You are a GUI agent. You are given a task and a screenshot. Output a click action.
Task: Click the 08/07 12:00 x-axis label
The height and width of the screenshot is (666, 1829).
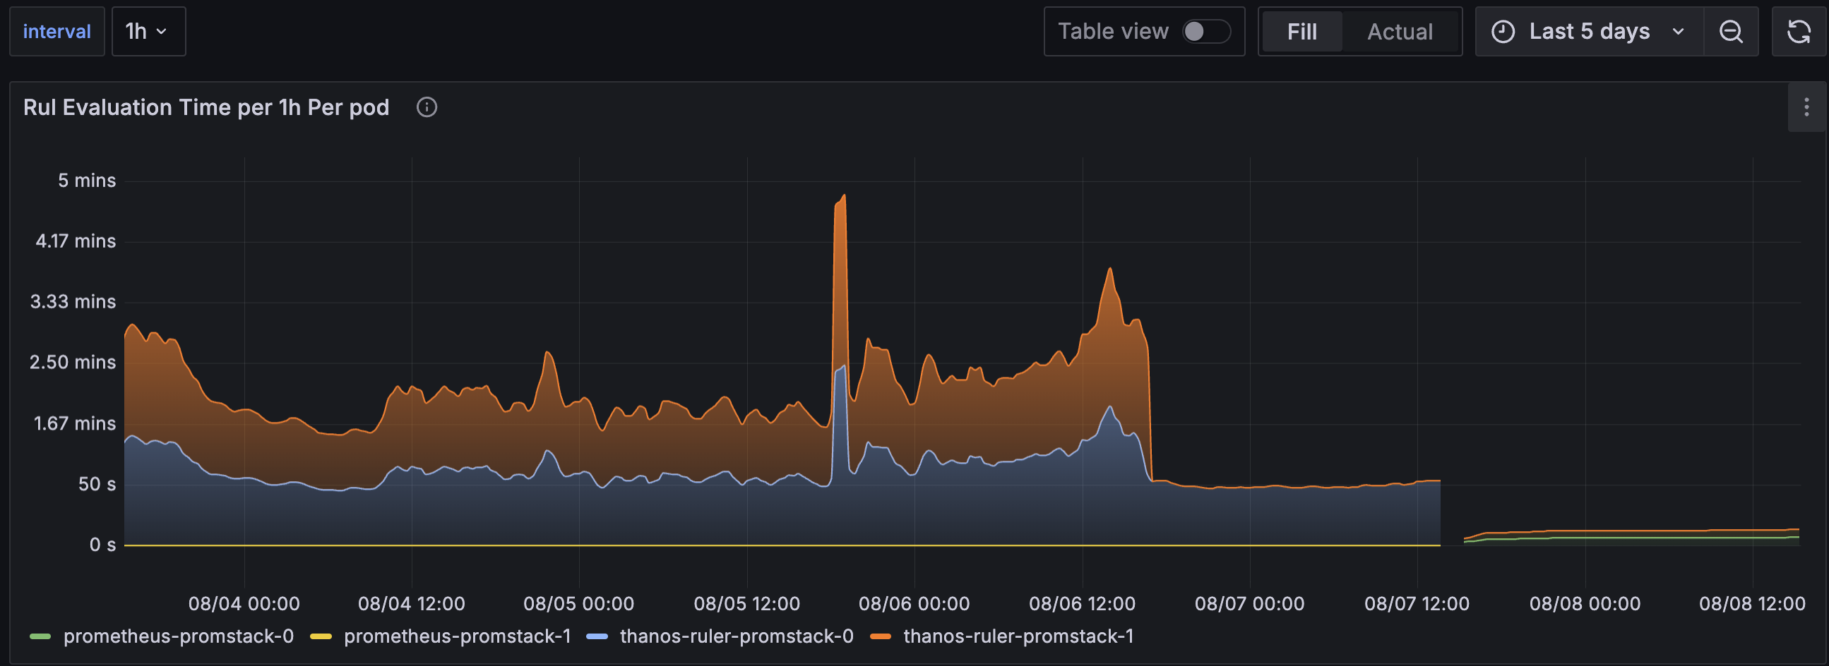tap(1417, 604)
